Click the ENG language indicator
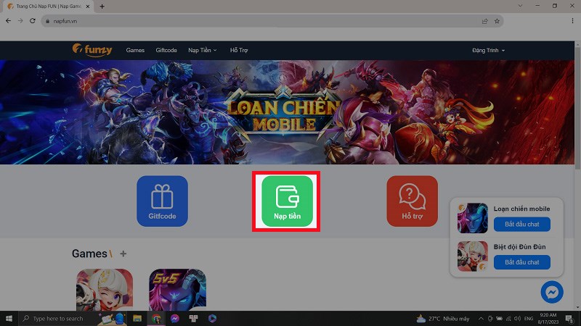Image resolution: width=581 pixels, height=326 pixels. click(529, 318)
